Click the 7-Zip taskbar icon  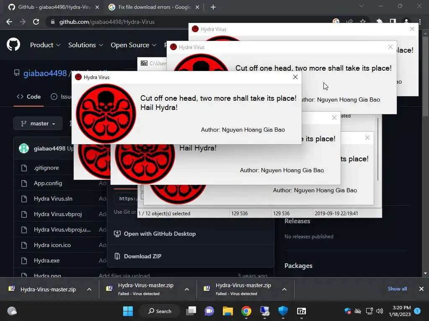302,311
